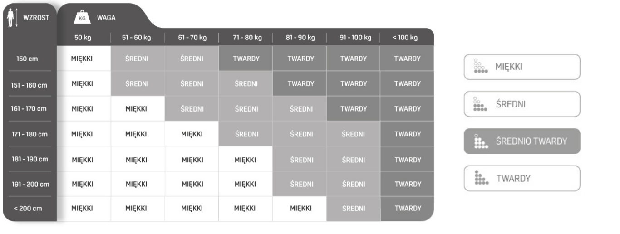Select the 171 - 180 cm row header
Screen dimensions: 620x234
(x=30, y=134)
